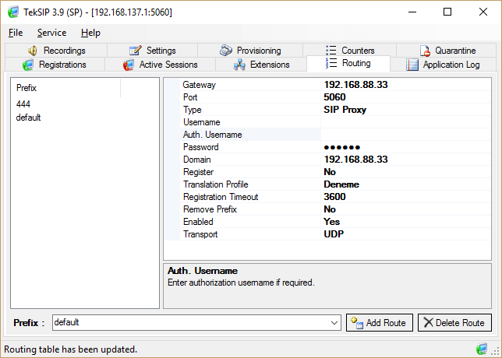Click the Extensions tab network icon
Viewport: 502px width, 358px height.
239,65
